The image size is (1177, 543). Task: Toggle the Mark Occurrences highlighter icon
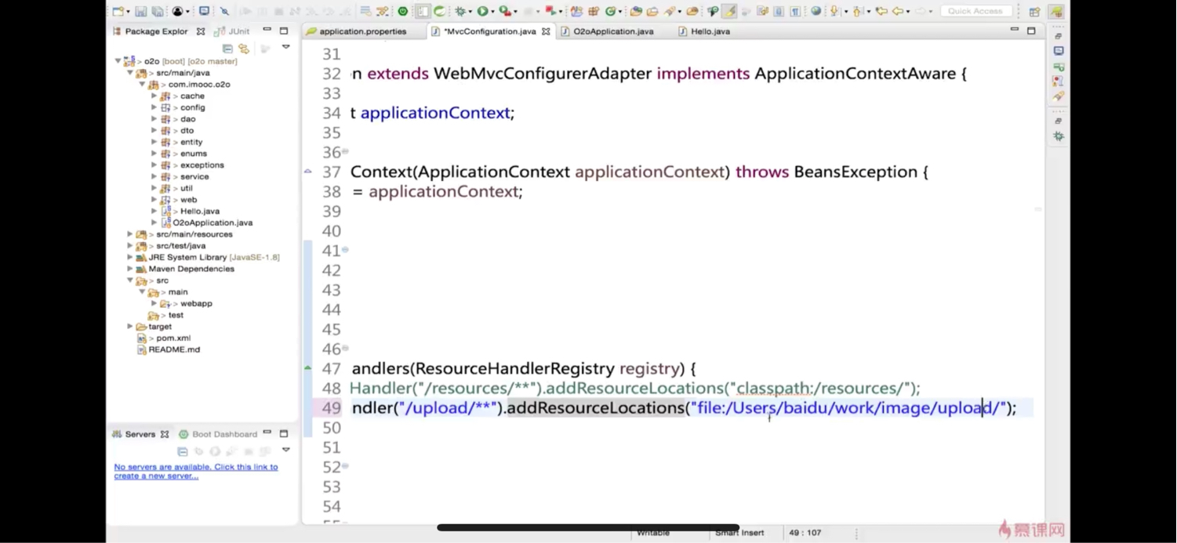point(729,12)
